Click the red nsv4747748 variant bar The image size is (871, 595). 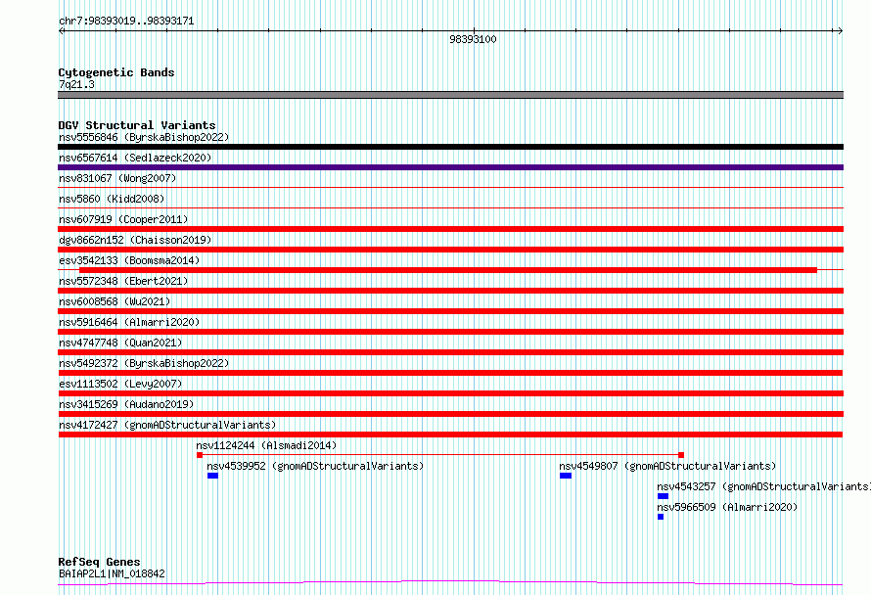450,352
